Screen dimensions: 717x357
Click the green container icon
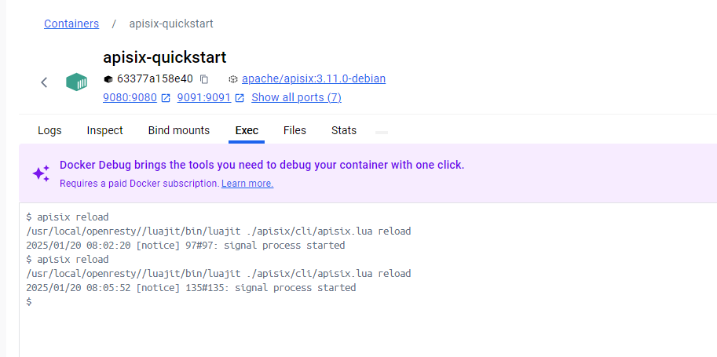(x=76, y=82)
